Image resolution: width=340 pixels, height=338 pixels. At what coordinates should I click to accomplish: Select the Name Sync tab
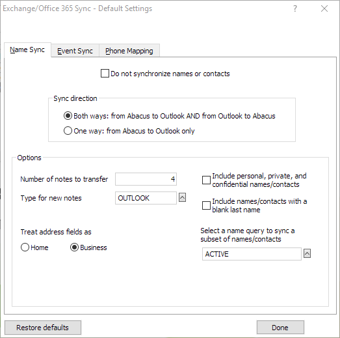(27, 49)
